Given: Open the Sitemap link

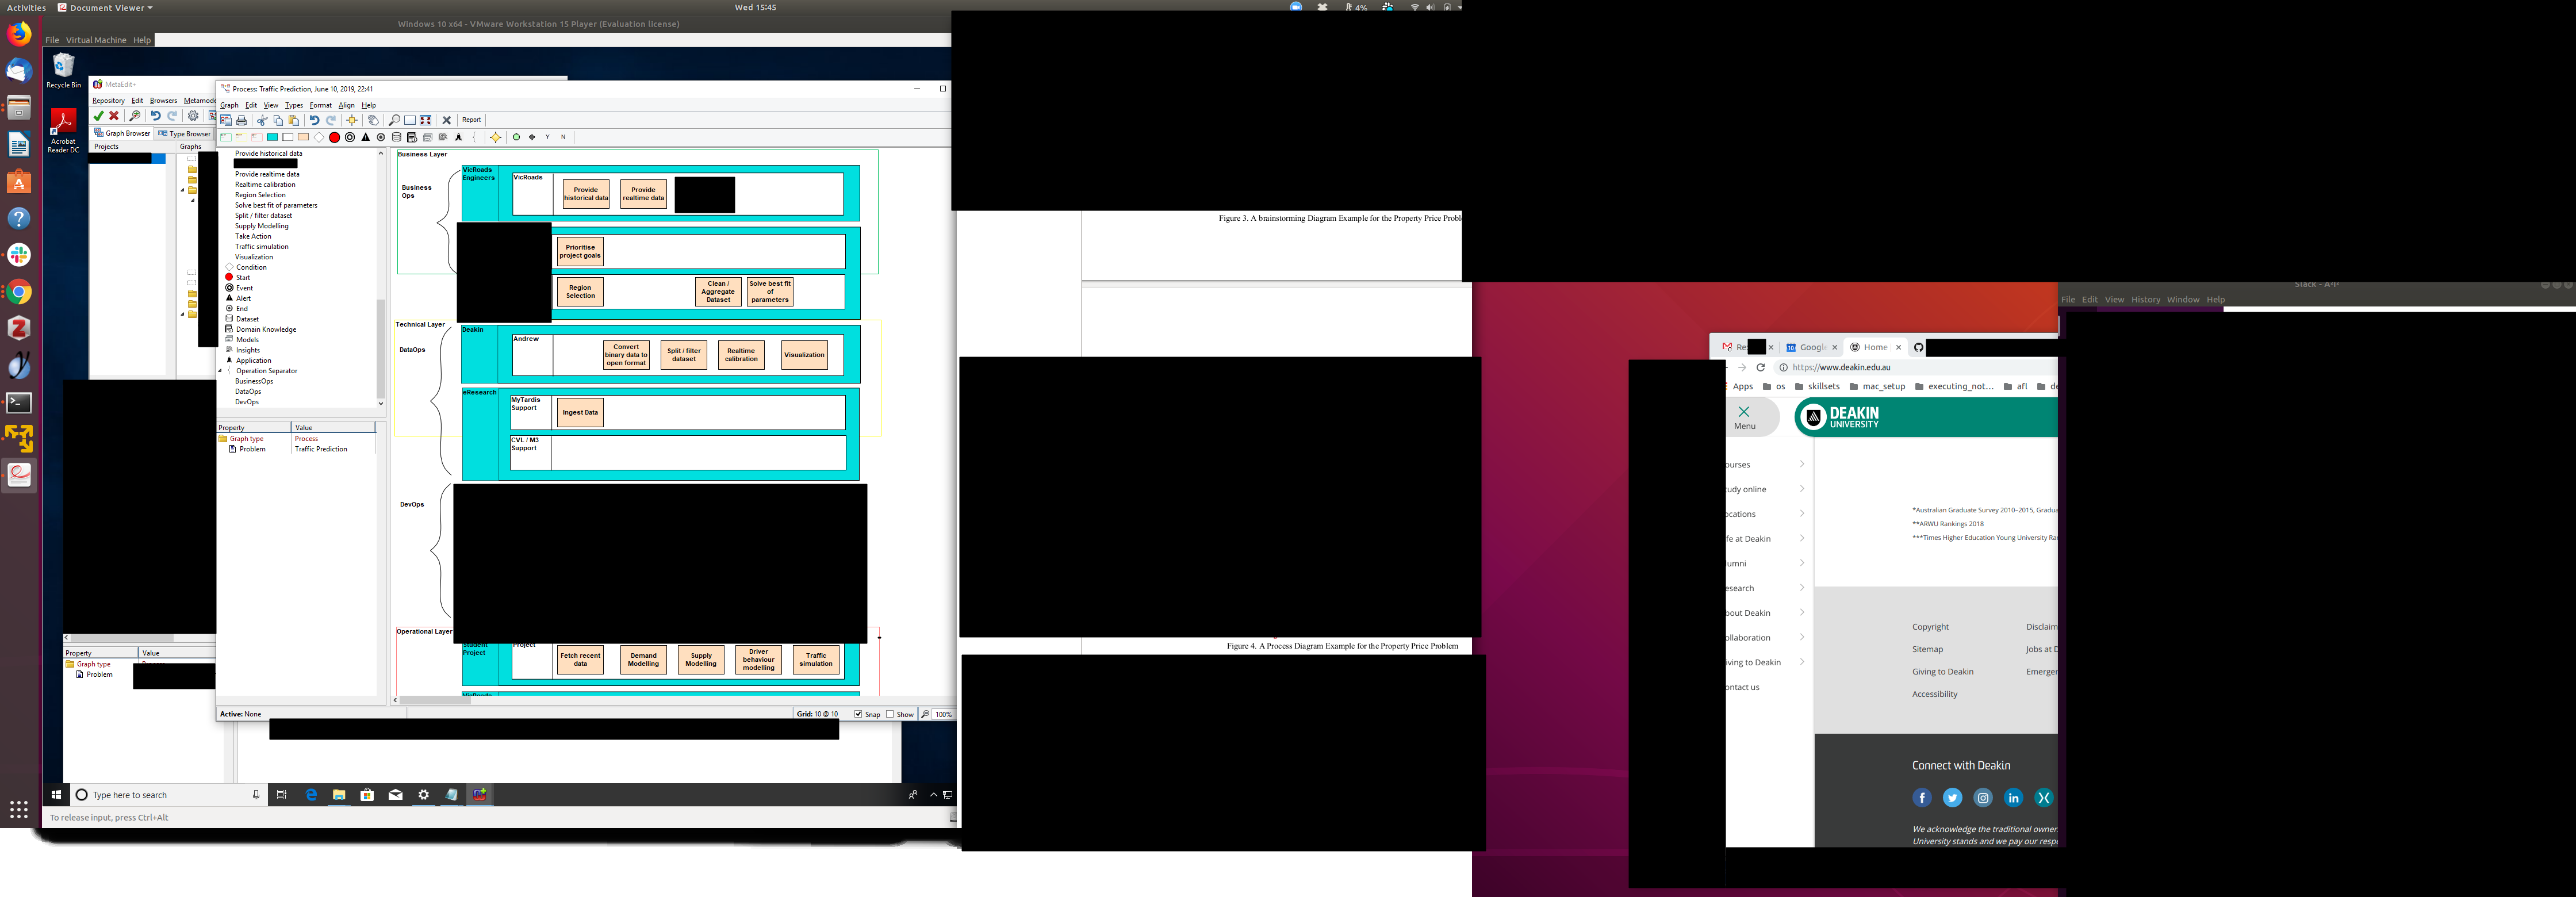Looking at the screenshot, I should point(1927,649).
